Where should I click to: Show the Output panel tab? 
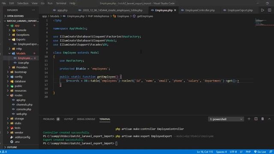pyautogui.click(x=68, y=119)
